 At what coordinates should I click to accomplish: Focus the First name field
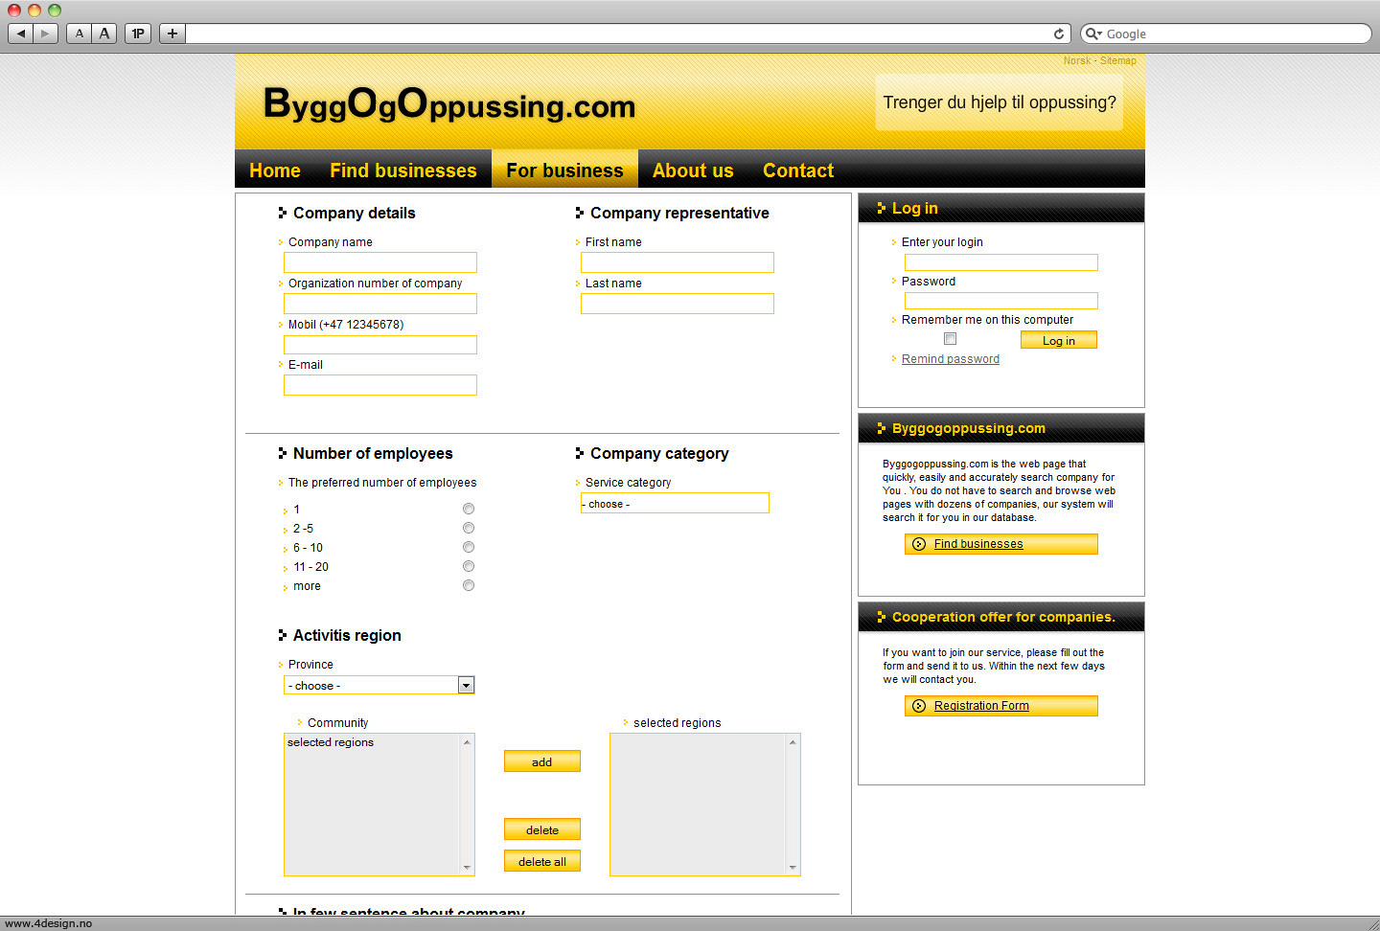point(678,262)
